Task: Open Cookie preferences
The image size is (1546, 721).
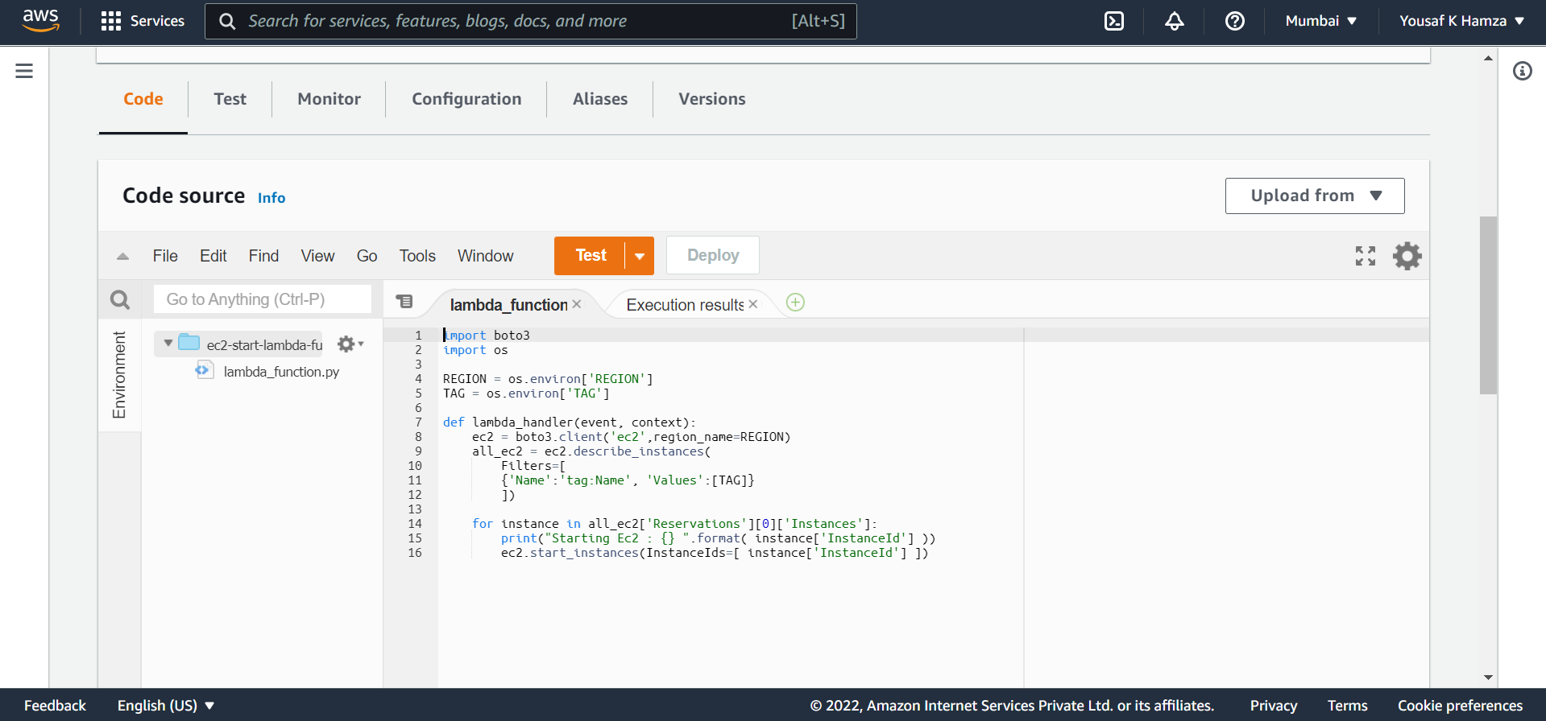Action: coord(1460,706)
